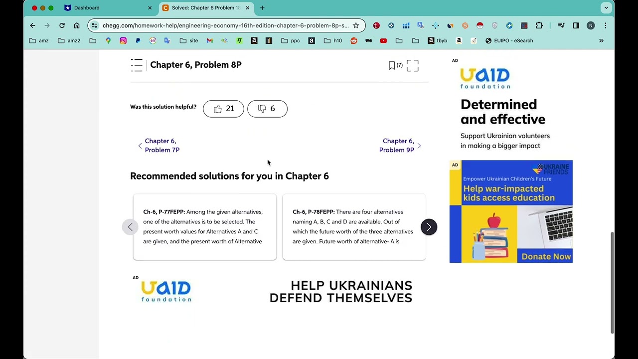Go back to the previous page
Viewport: 638px width, 359px height.
click(x=32, y=25)
